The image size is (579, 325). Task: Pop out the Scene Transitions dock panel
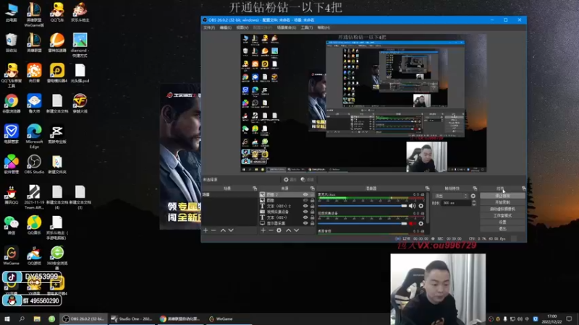475,188
